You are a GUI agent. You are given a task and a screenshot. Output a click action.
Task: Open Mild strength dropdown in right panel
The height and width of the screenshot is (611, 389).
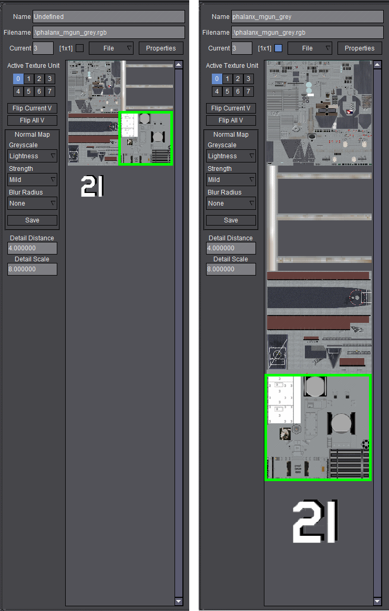click(231, 180)
